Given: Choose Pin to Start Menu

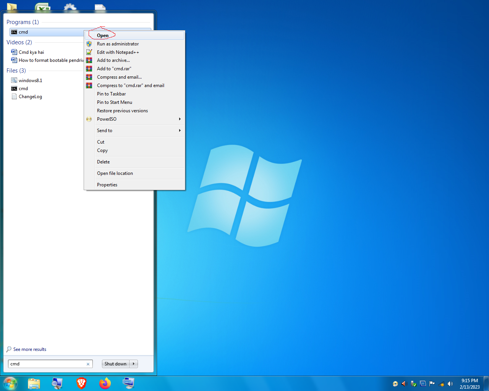Looking at the screenshot, I should coord(134,102).
